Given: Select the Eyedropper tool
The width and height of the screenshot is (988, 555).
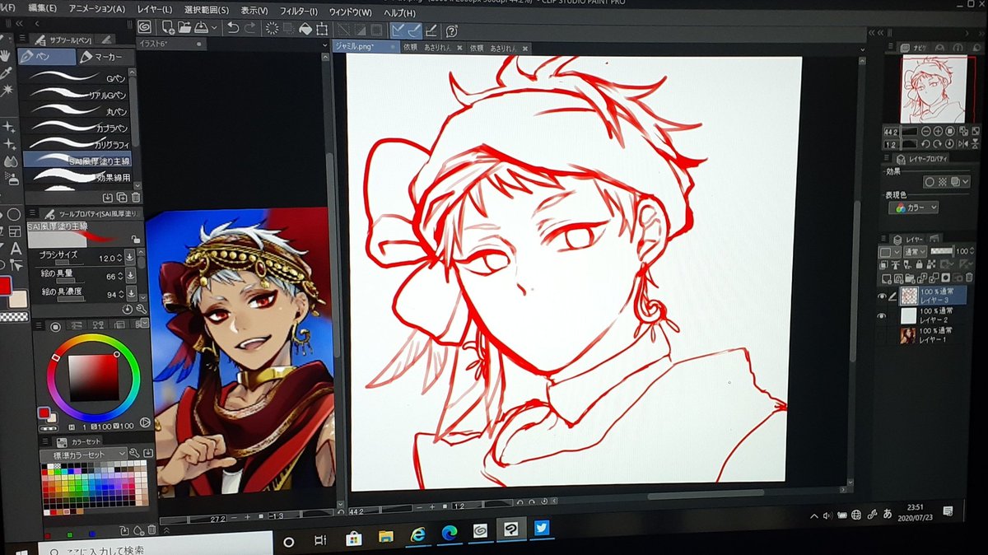Looking at the screenshot, I should pos(7,72).
